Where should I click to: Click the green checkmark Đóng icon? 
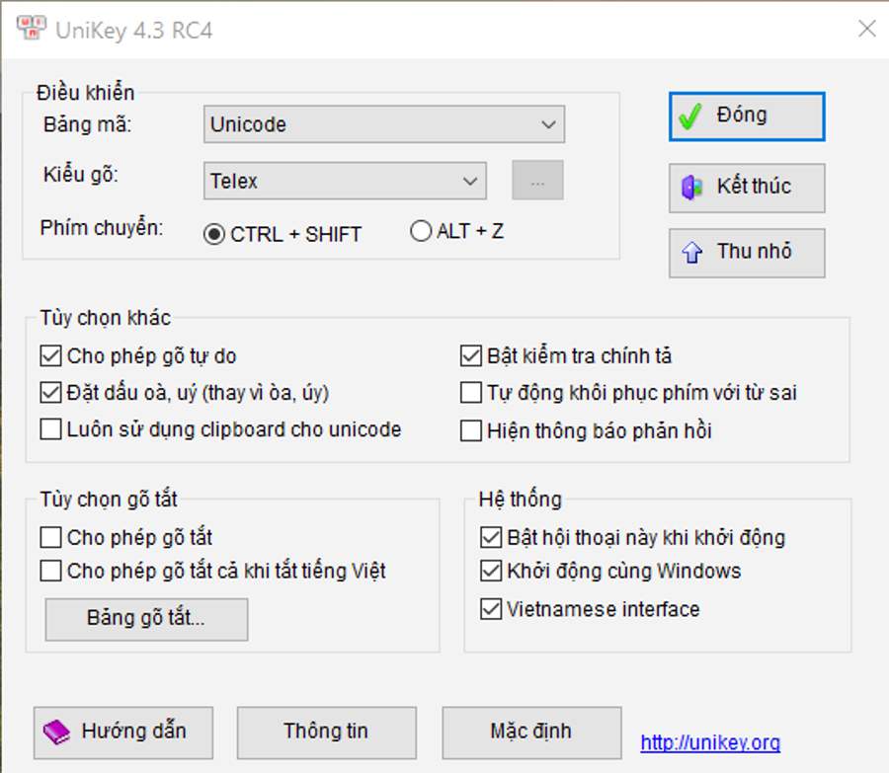690,116
